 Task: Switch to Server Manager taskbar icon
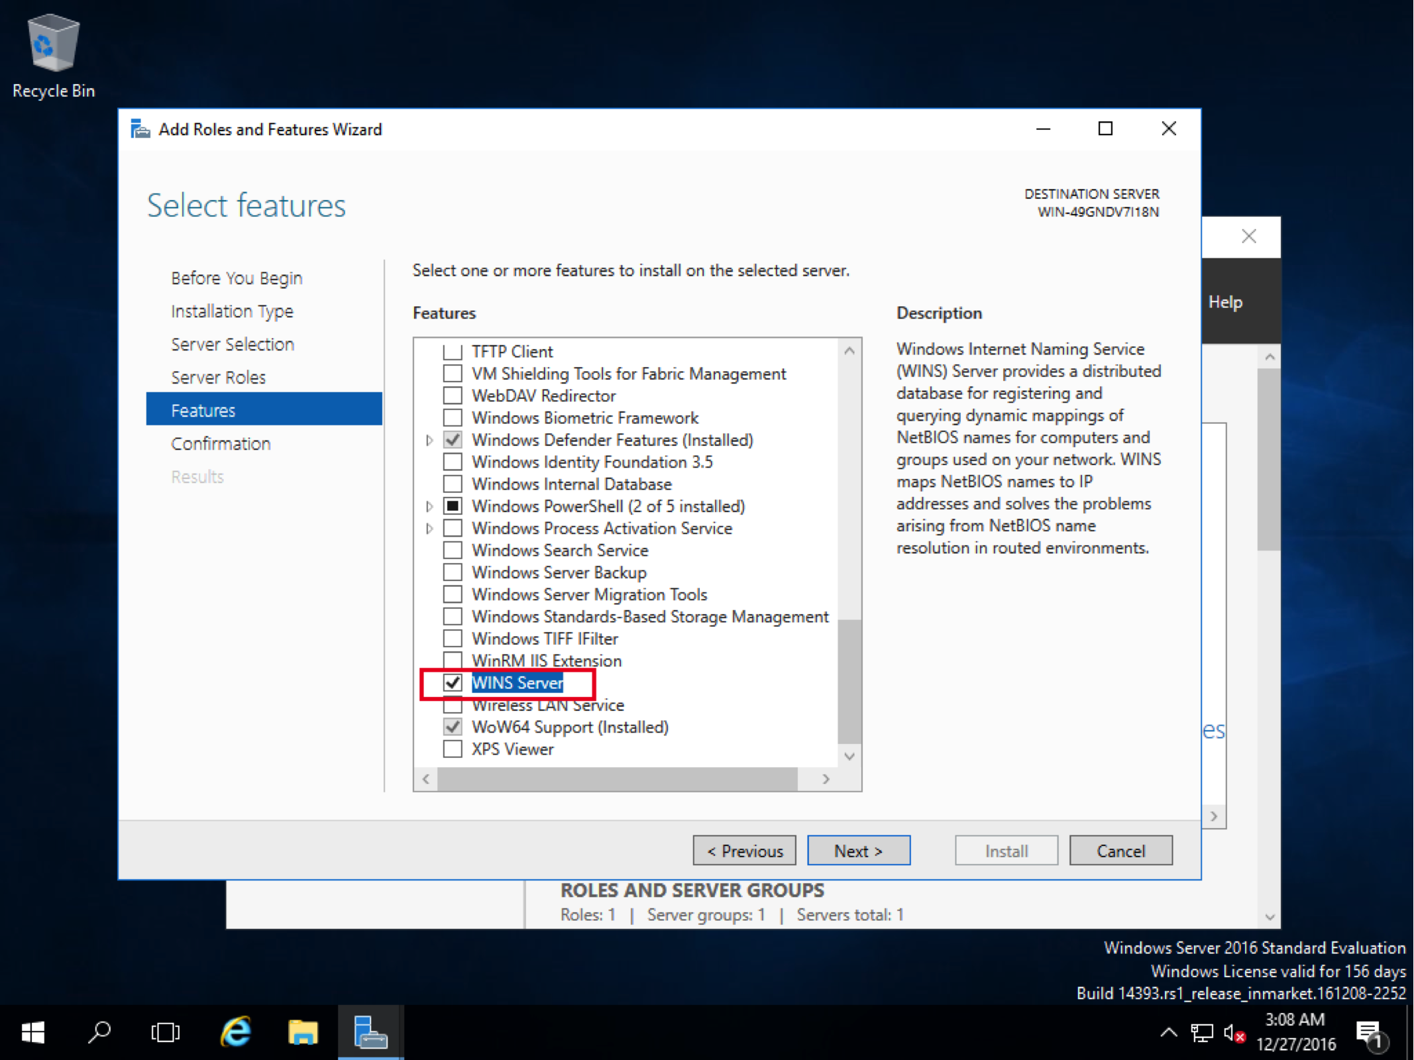370,1032
